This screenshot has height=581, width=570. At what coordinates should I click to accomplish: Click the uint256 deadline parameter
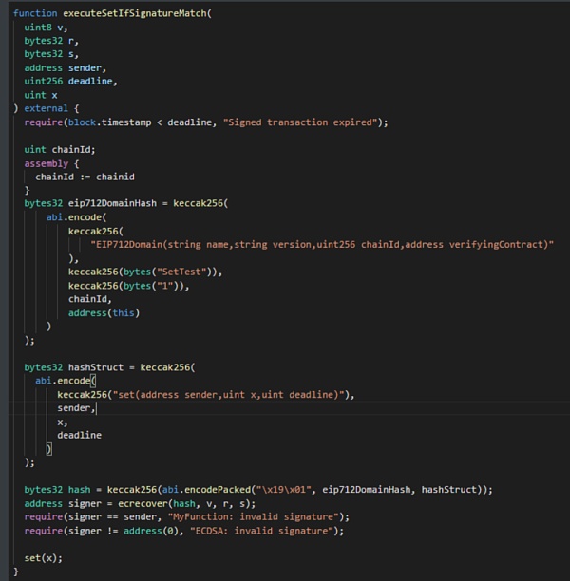[x=71, y=81]
